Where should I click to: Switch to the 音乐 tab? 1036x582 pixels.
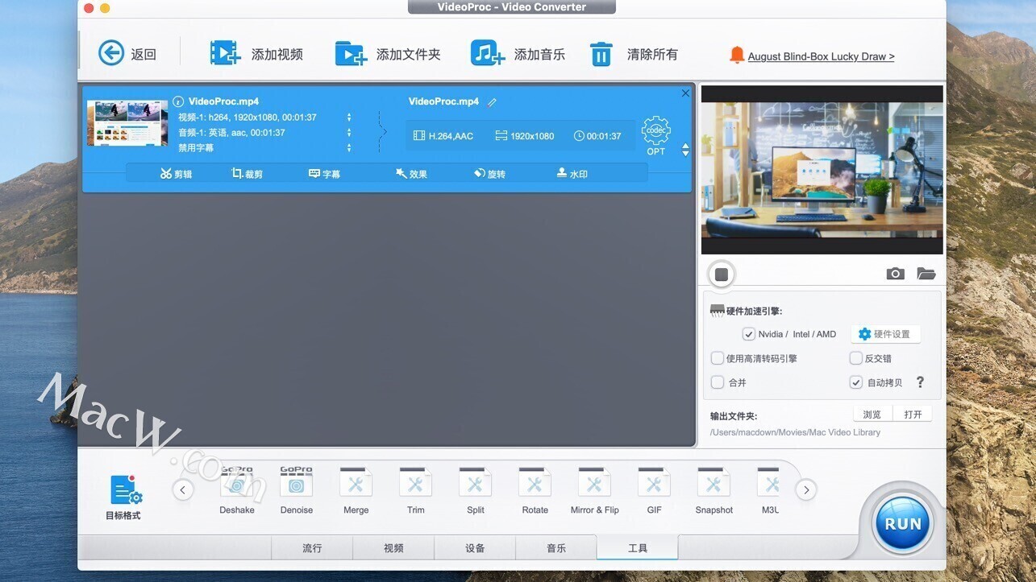point(556,547)
